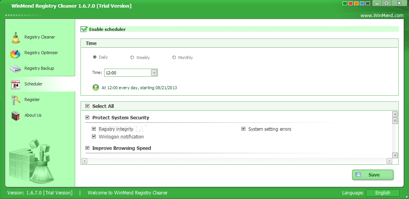Select the orange color theme swatch
Viewport: 409px width, 199px height.
356,4
